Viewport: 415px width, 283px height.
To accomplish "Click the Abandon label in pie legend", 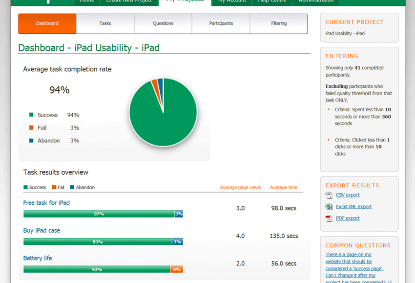I will (x=49, y=141).
